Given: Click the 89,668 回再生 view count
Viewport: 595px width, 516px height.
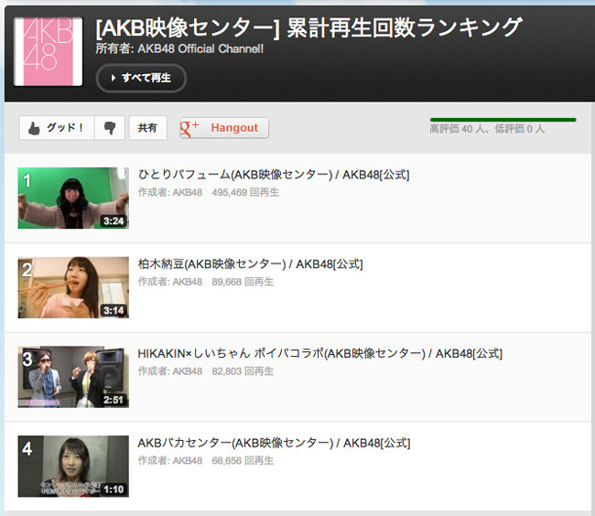Looking at the screenshot, I should tap(243, 282).
